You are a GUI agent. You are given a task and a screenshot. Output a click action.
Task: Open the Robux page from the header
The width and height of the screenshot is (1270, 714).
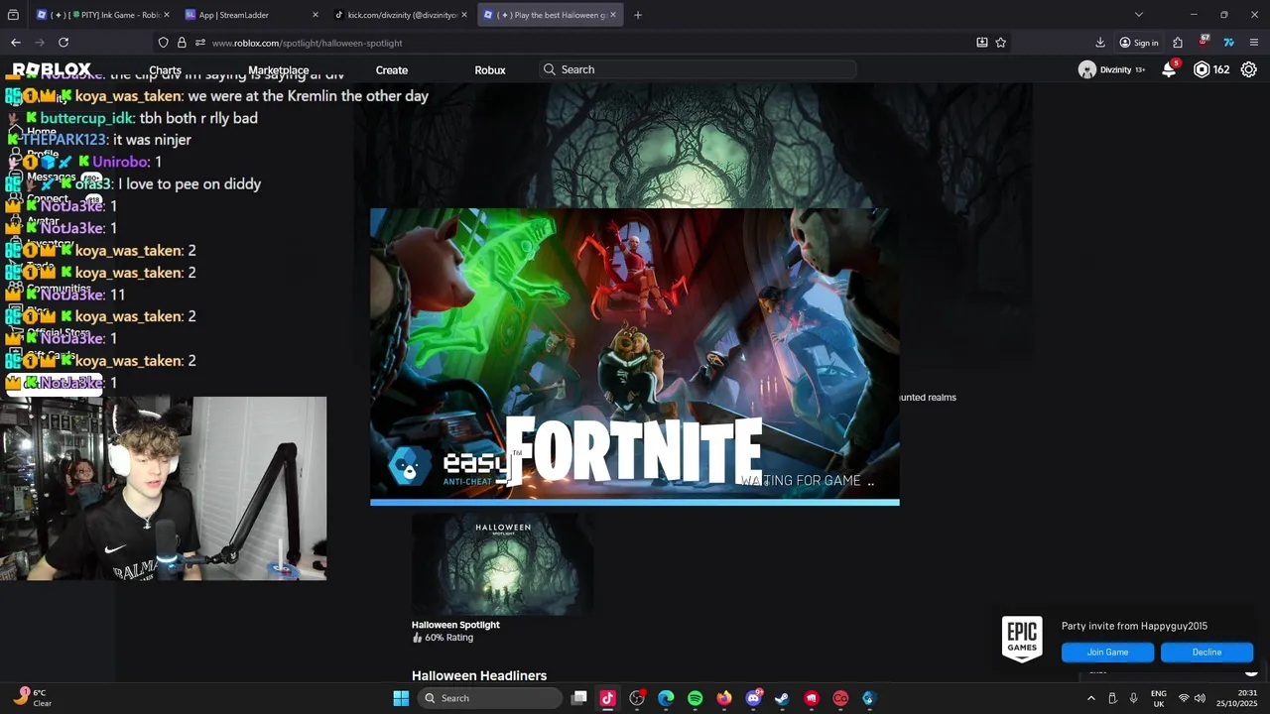pos(490,70)
